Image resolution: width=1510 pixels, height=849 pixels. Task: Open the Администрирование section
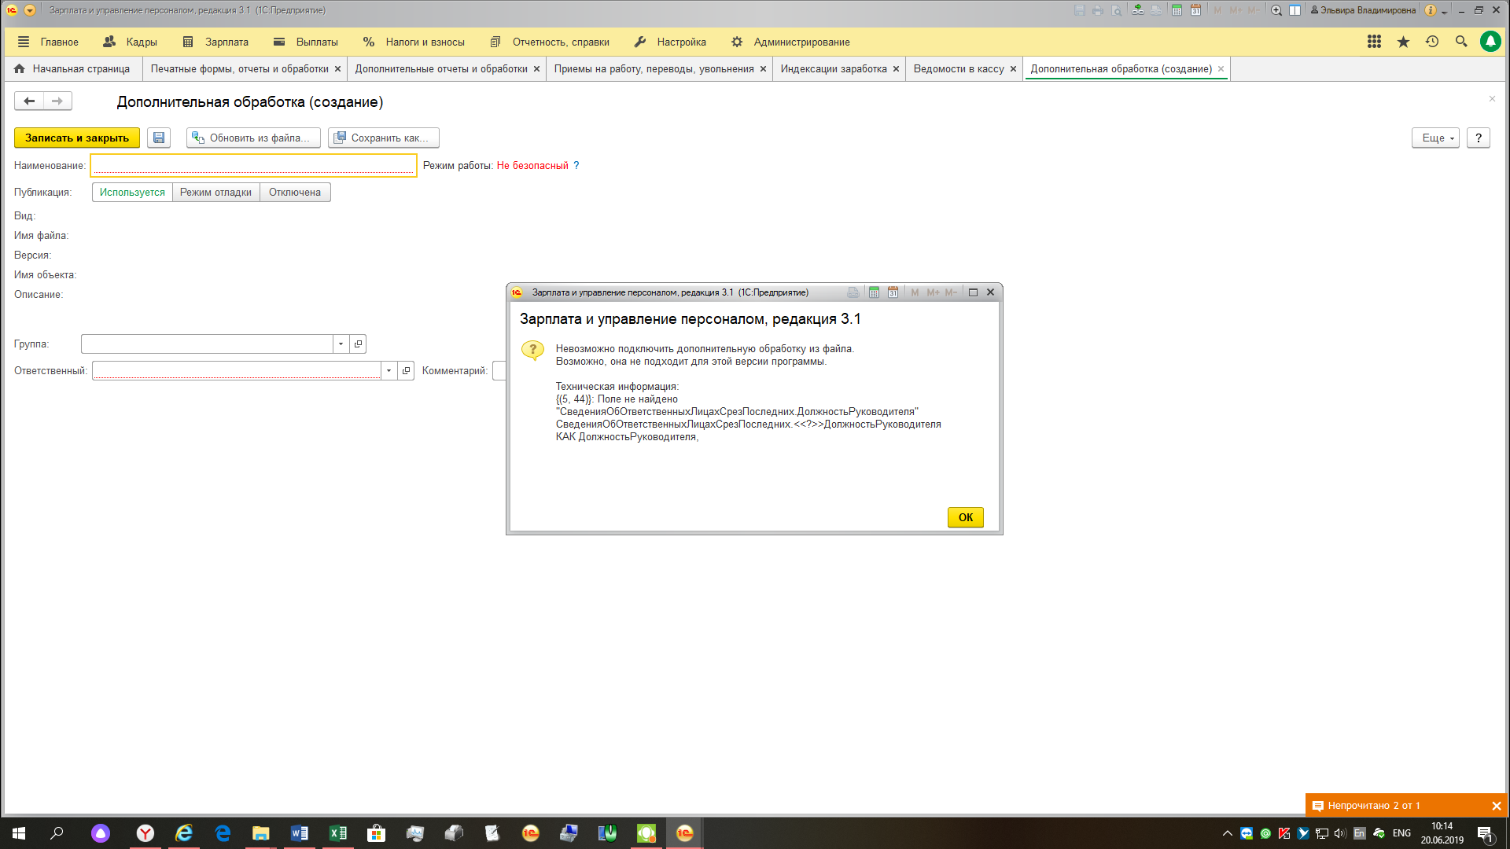[x=790, y=42]
